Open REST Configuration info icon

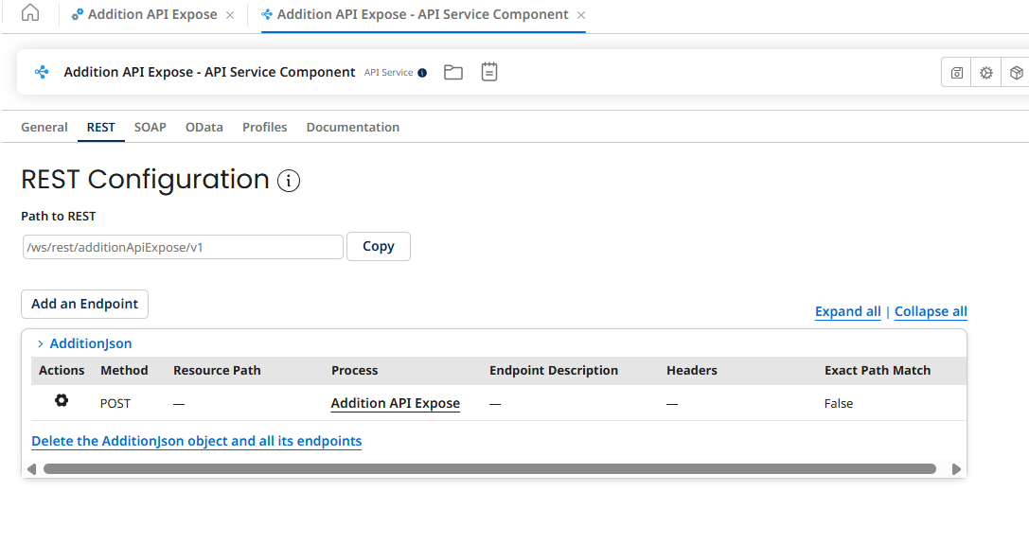tap(289, 181)
